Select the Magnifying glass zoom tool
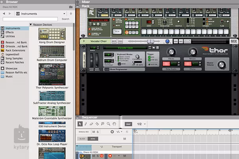 (x=108, y=124)
